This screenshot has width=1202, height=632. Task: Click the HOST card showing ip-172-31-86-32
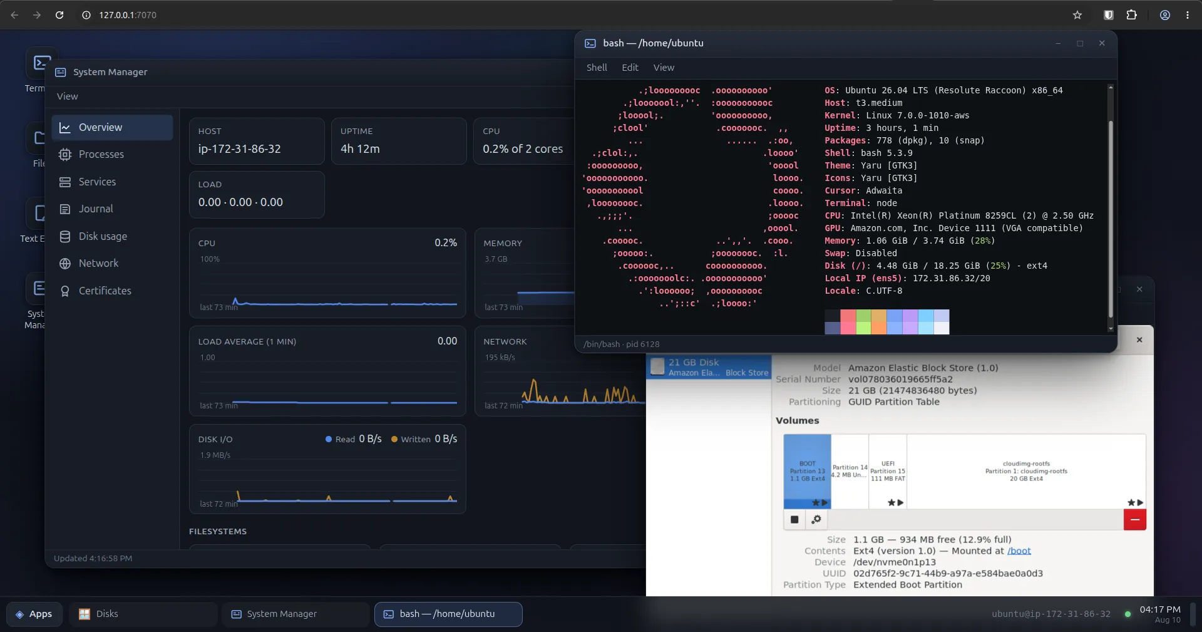click(257, 141)
